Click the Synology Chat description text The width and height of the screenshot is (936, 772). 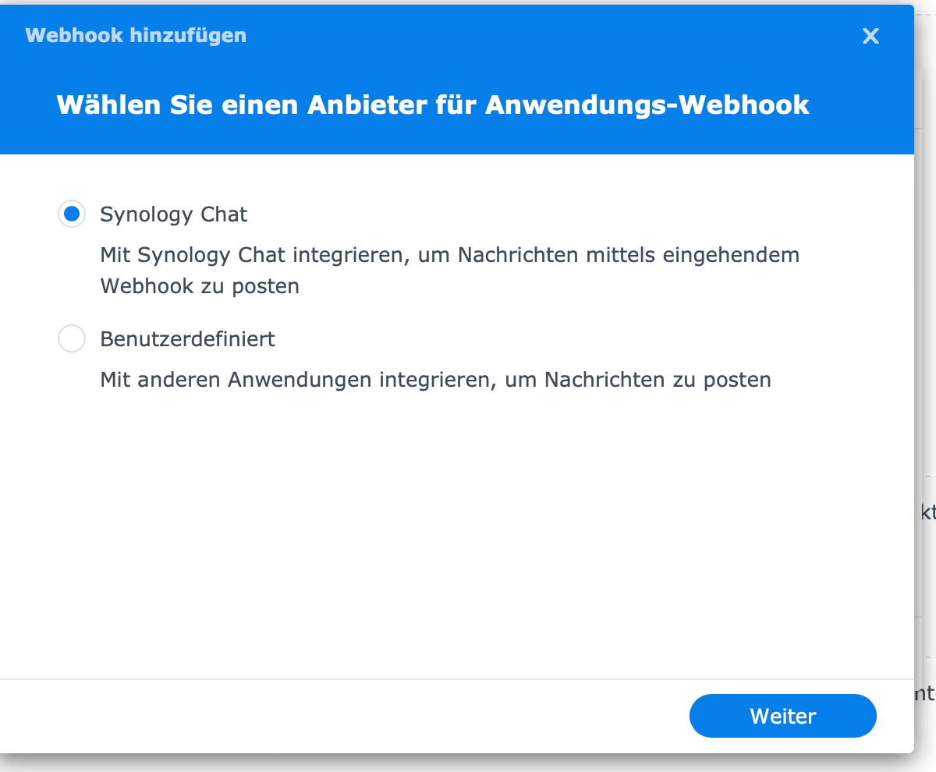point(450,271)
